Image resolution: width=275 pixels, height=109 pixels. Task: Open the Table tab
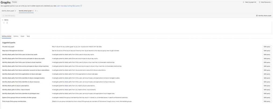(28, 36)
